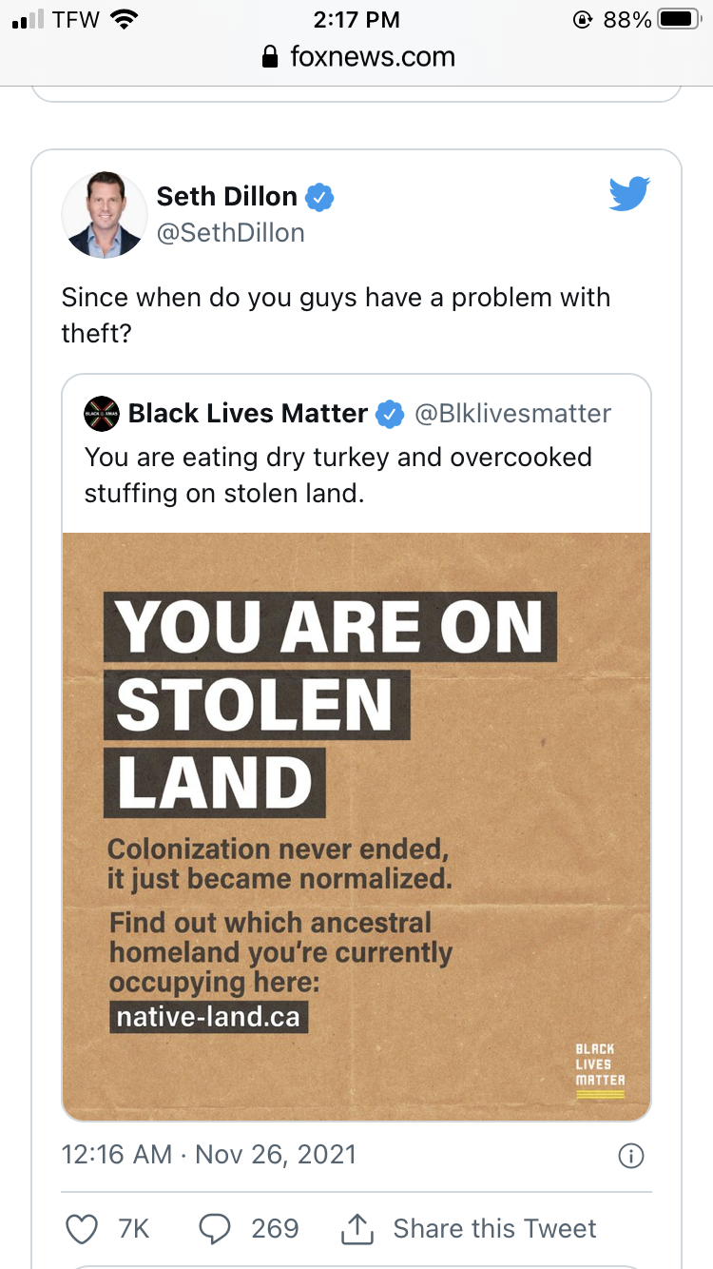This screenshot has width=713, height=1269.
Task: Open the @Blklivesmatter handle link
Action: [x=512, y=414]
